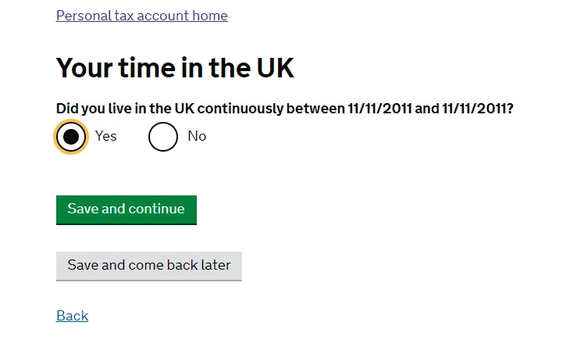Open the Personal tax account home link

tap(142, 16)
